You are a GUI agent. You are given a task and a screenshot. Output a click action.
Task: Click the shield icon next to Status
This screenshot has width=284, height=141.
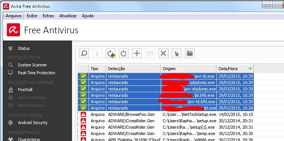[11, 48]
